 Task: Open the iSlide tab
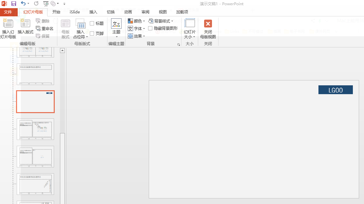[x=75, y=12]
